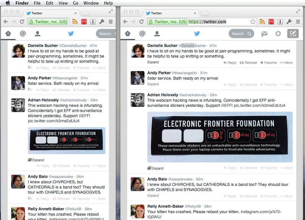
Task: Open Me profile icon in right window
Action: (x=157, y=34)
